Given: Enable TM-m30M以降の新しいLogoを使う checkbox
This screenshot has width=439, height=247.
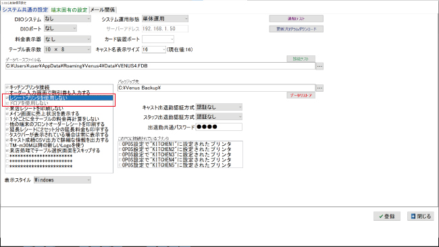Looking at the screenshot, I should [7, 145].
